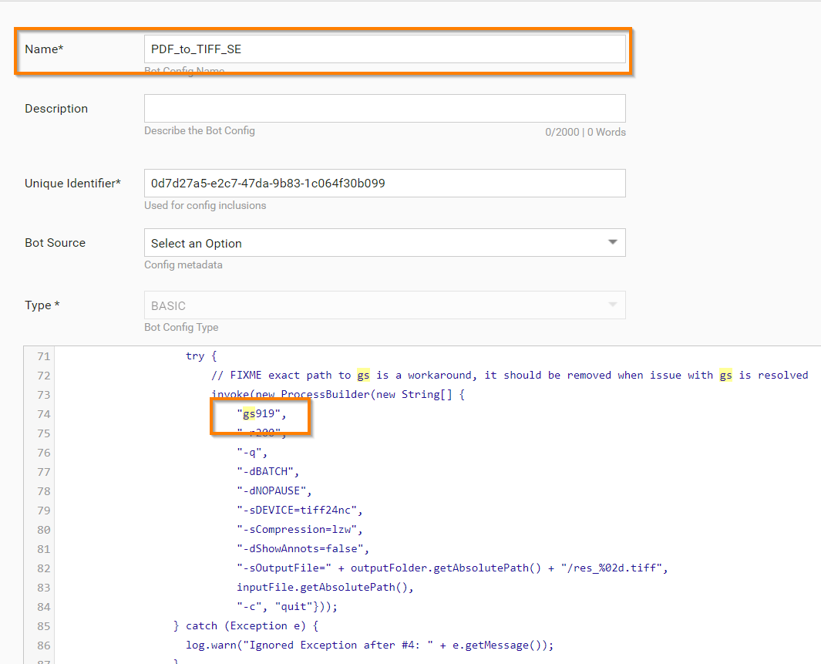Image resolution: width=821 pixels, height=664 pixels.
Task: Click the Description field label
Action: pos(56,109)
